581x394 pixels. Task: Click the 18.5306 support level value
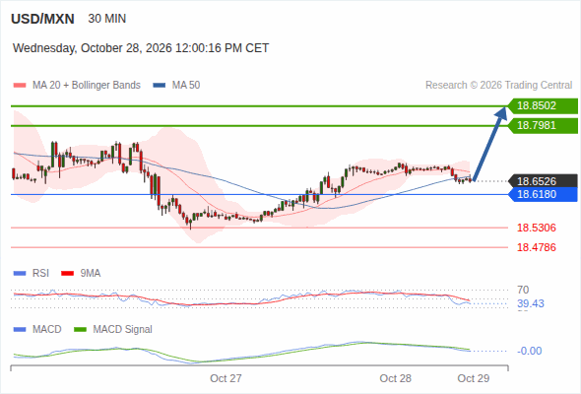tap(537, 228)
